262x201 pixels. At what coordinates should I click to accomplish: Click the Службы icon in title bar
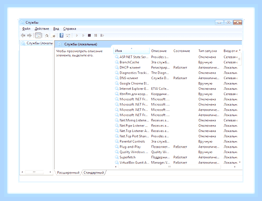click(x=22, y=22)
